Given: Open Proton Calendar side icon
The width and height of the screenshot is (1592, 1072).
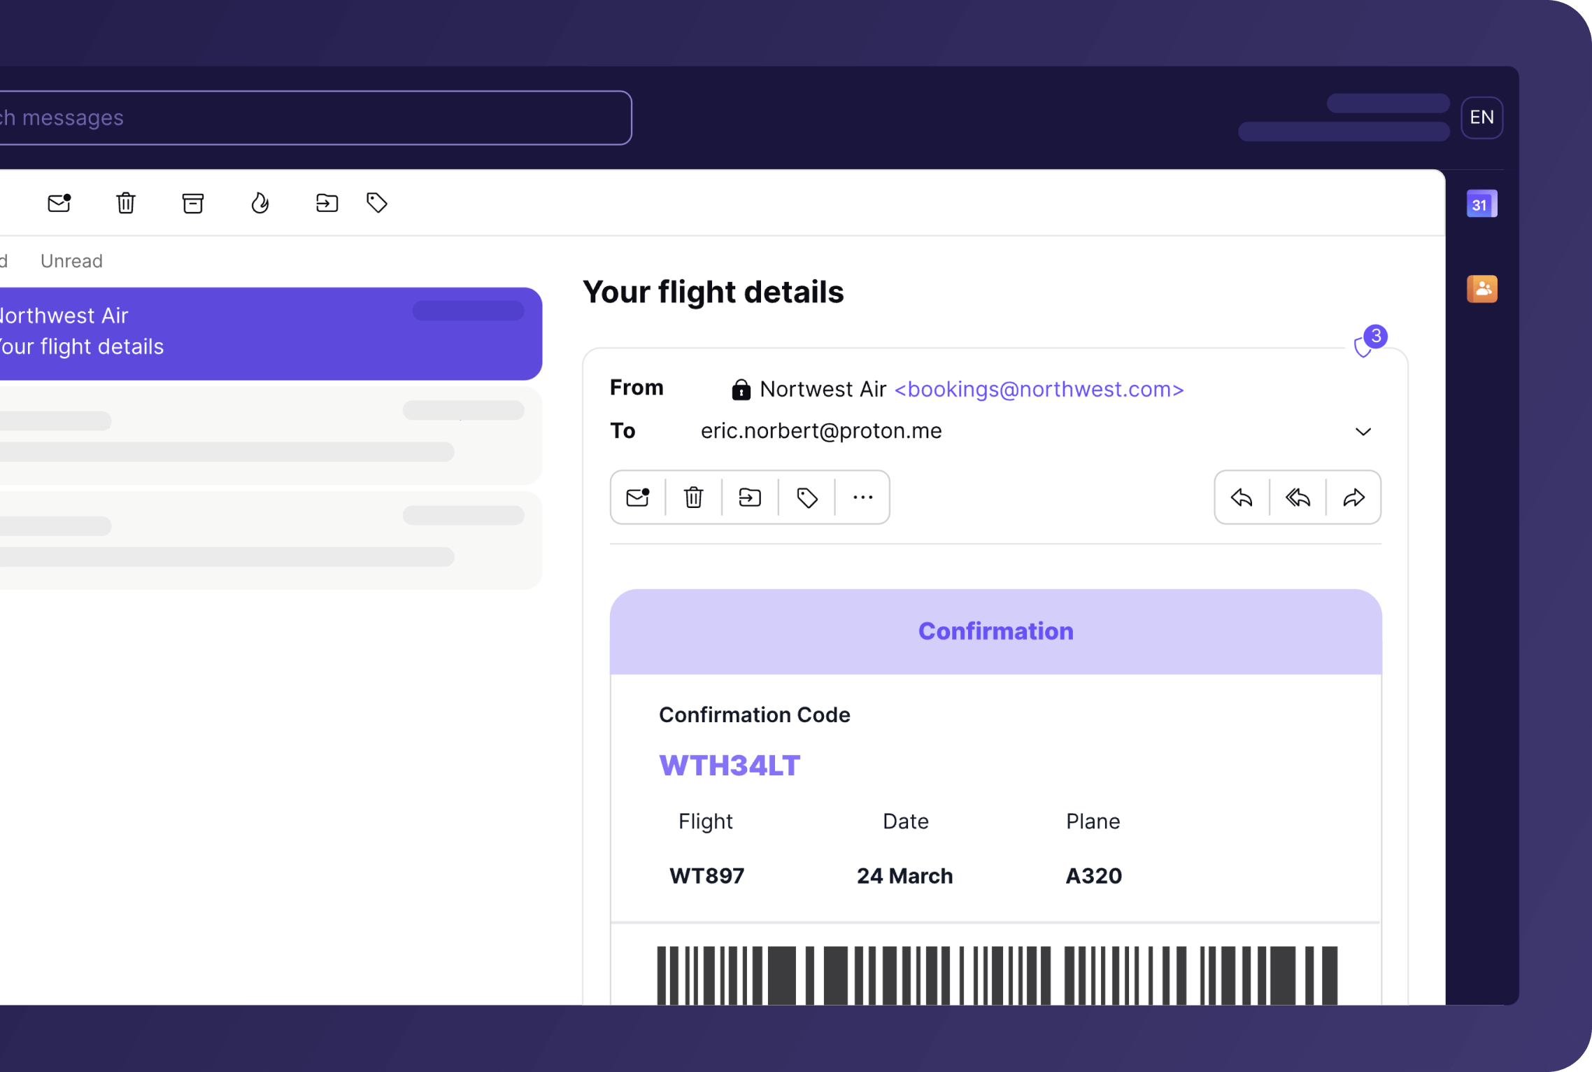Looking at the screenshot, I should coord(1481,204).
